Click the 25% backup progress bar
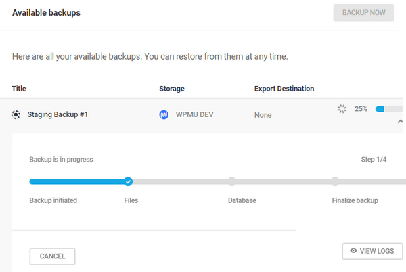406x272 pixels. coord(390,108)
